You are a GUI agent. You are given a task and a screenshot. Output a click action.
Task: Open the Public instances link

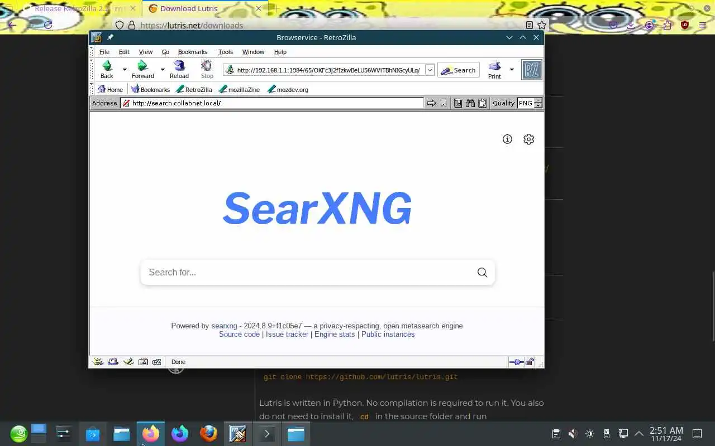click(x=388, y=334)
